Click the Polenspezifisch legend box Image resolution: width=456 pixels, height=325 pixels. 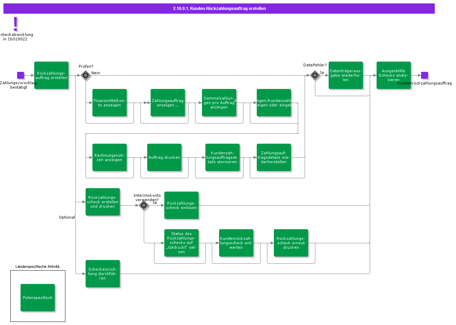[38, 298]
